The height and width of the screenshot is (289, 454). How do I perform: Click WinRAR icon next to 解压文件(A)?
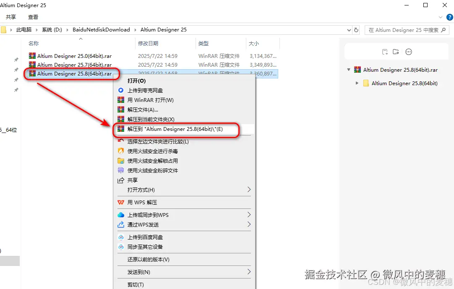pos(121,109)
